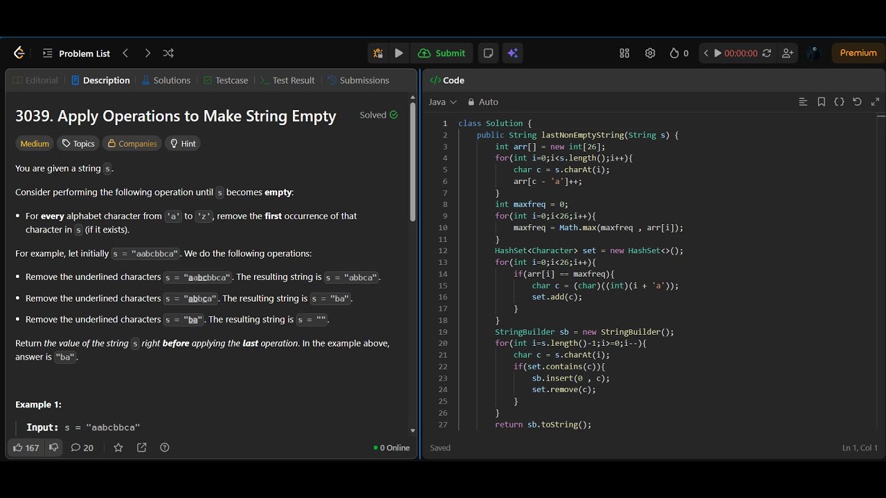Click the Medium difficulty tag
The width and height of the screenshot is (886, 498).
coord(35,144)
